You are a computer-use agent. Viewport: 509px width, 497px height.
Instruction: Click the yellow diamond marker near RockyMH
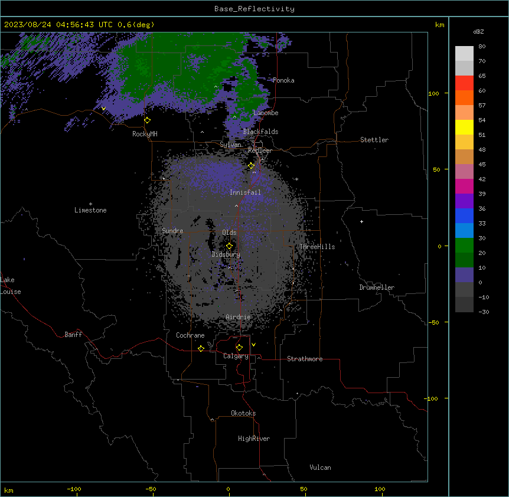(x=148, y=120)
